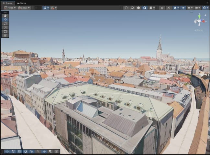Click the bug-shaped debug draw mode icon
Viewport: 210px width, 155px height.
pos(151,8)
